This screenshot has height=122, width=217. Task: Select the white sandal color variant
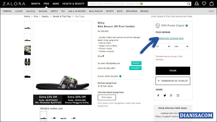click(x=53, y=118)
